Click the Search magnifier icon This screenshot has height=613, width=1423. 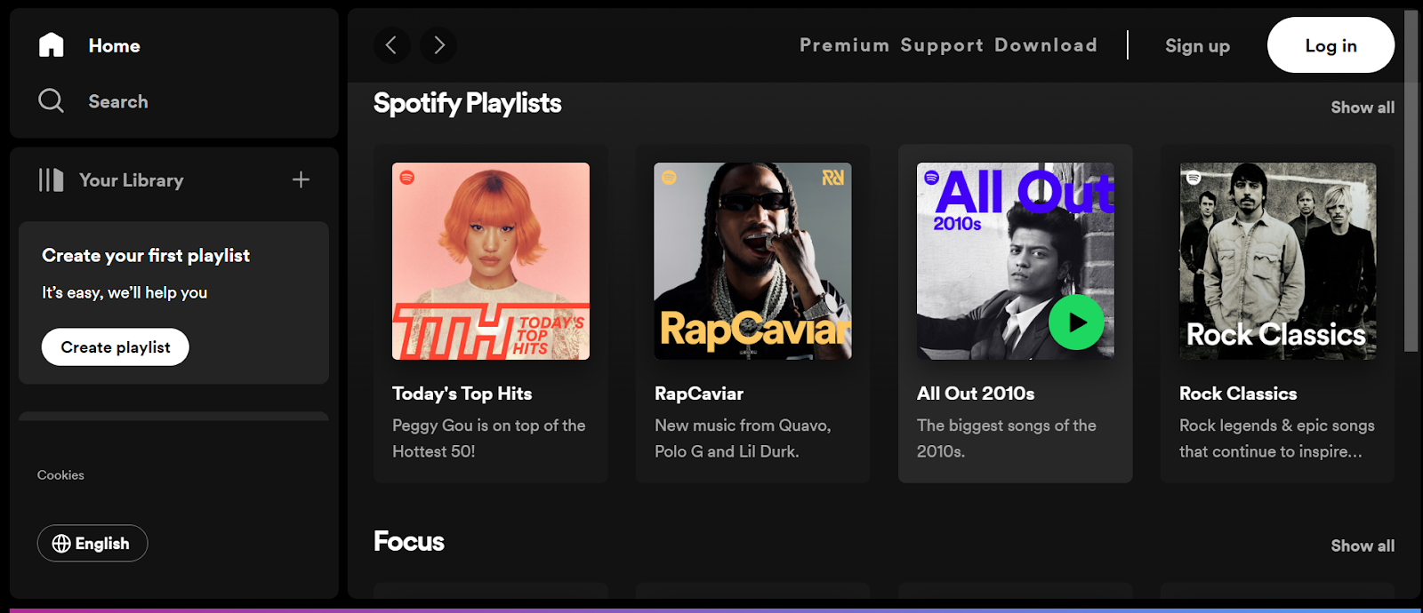(51, 100)
